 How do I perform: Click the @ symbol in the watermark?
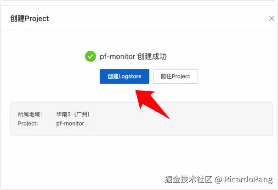point(218,179)
